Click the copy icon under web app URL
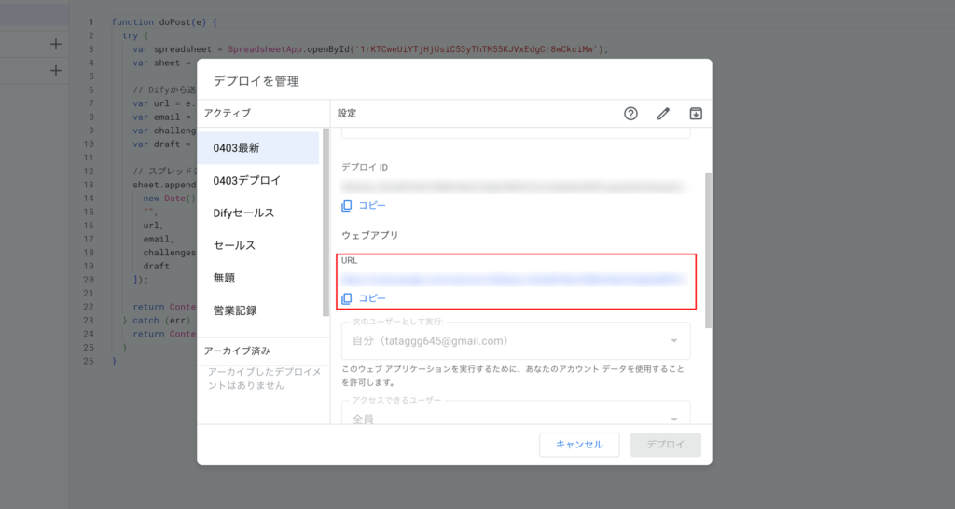The image size is (955, 509). click(347, 298)
